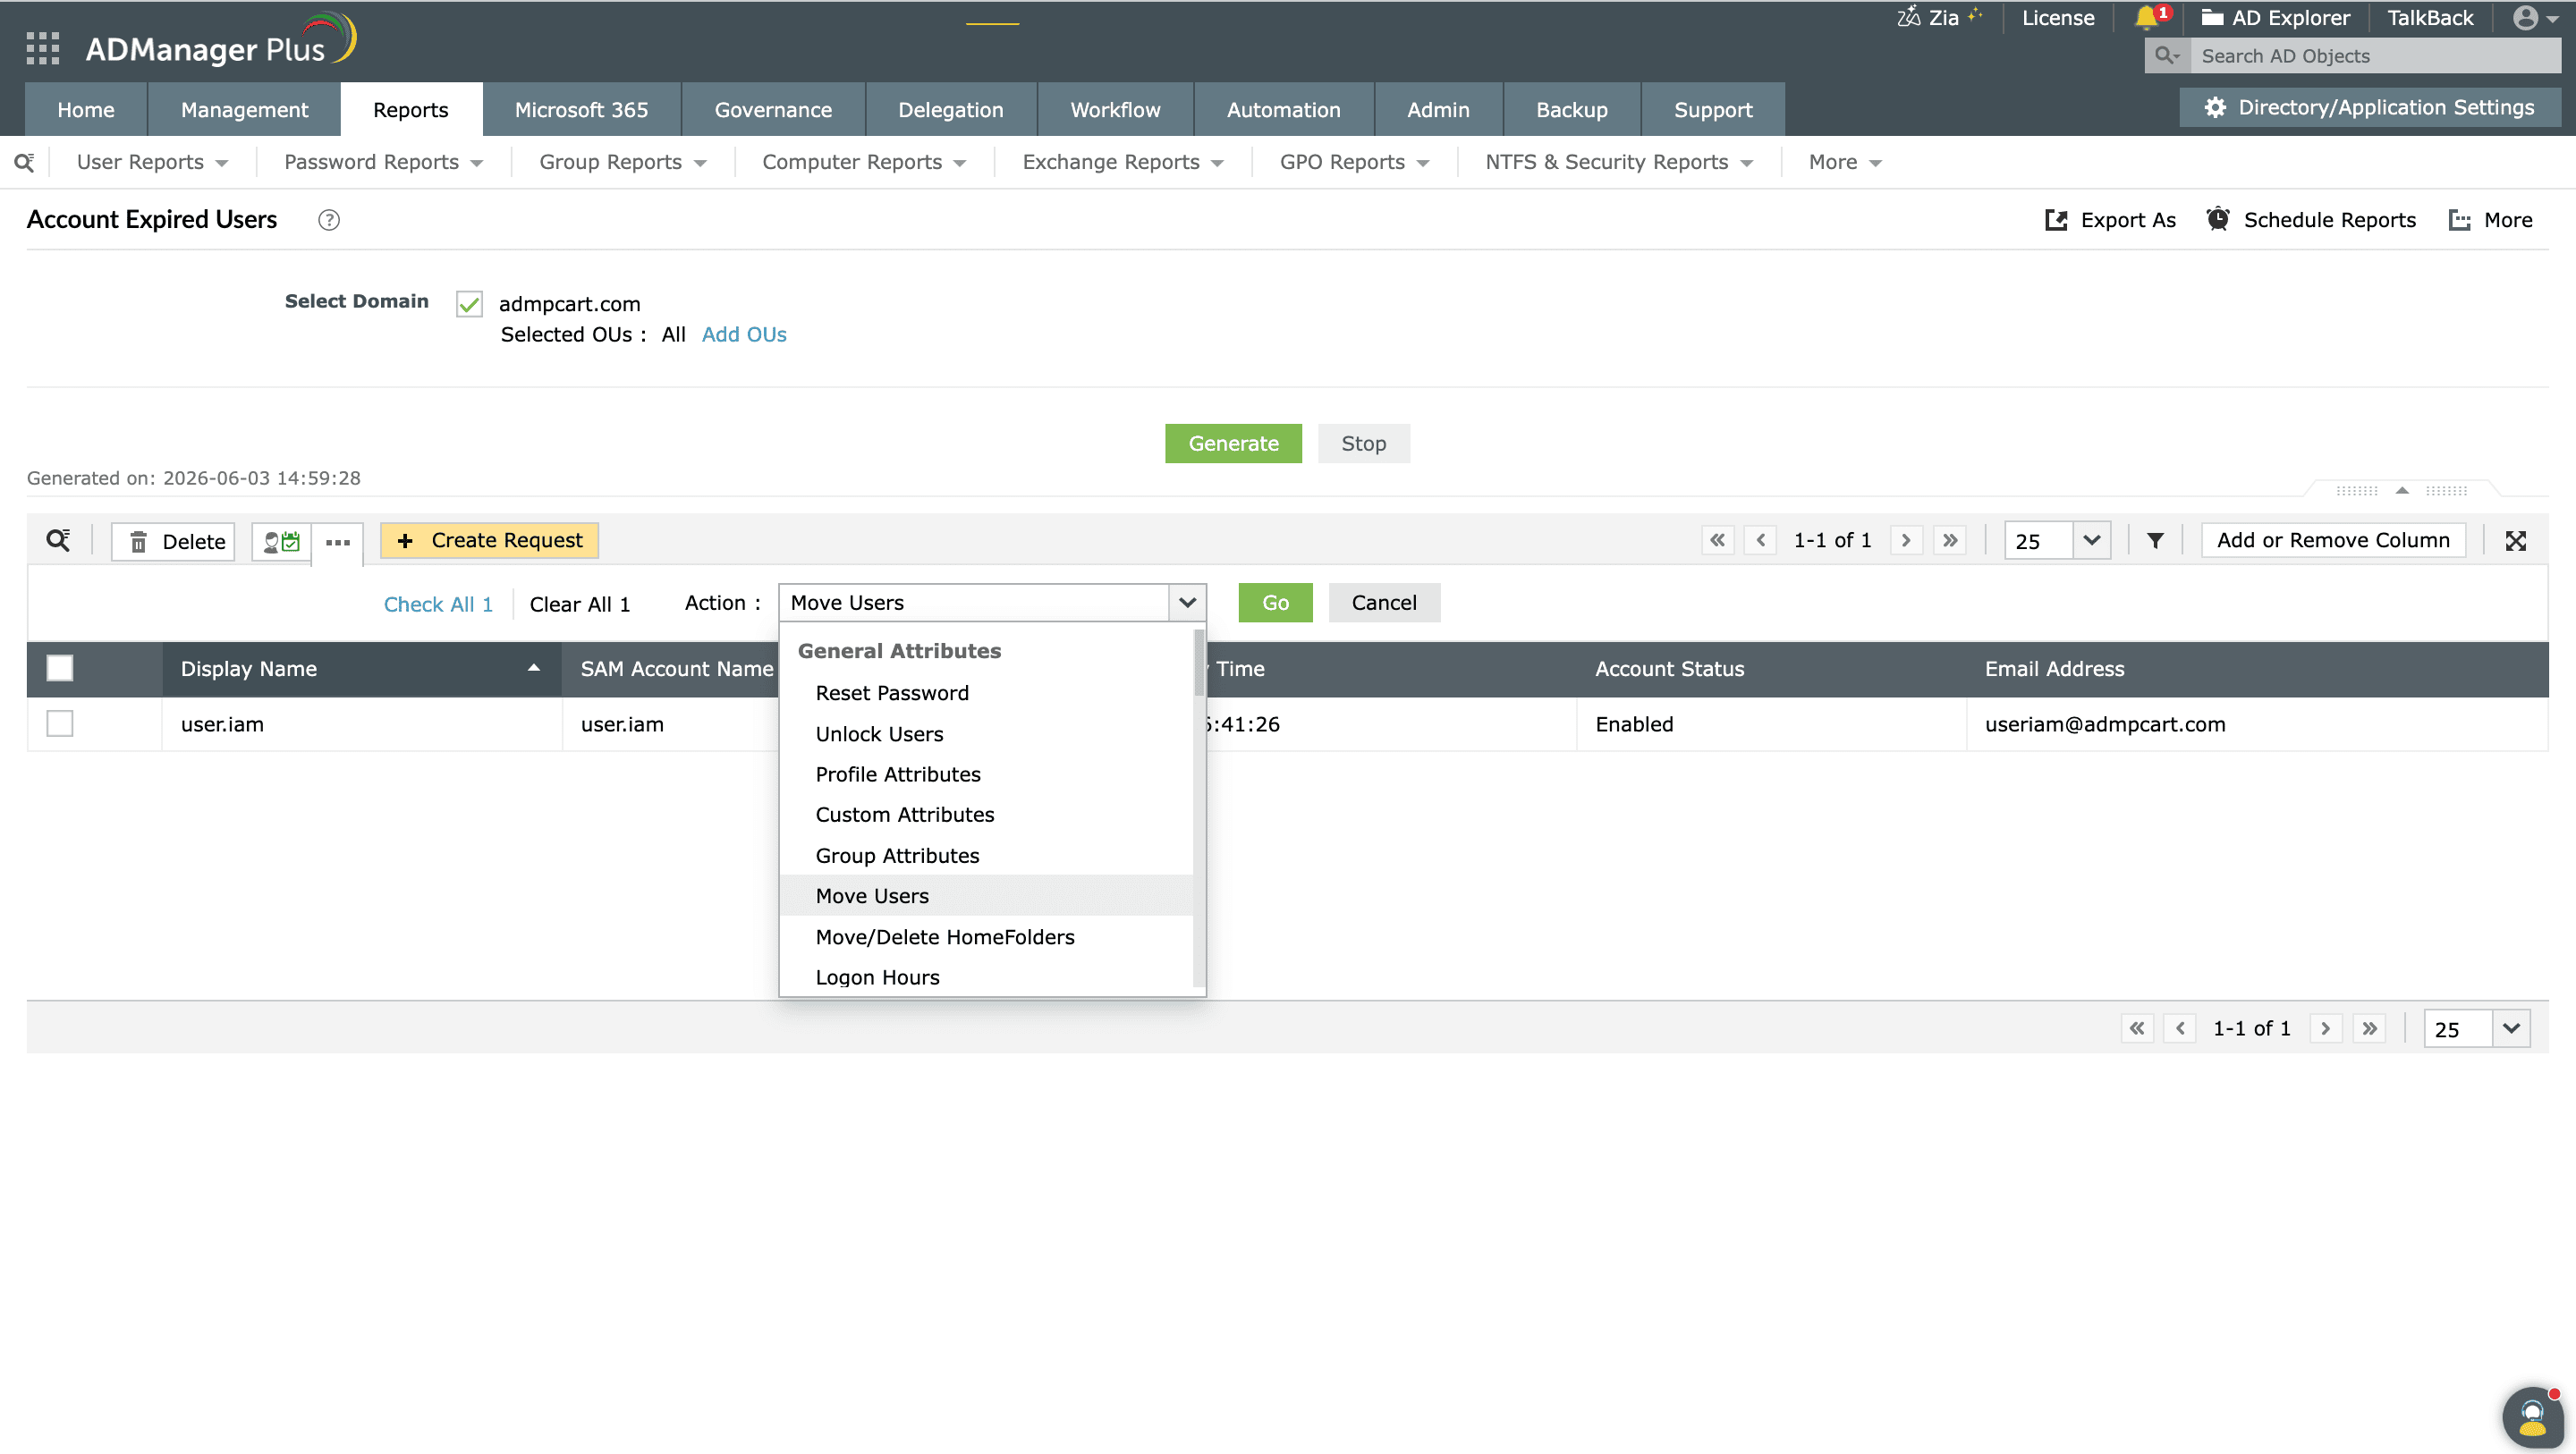Image resolution: width=2576 pixels, height=1454 pixels.
Task: Choose Reset Password from action list
Action: coord(986,693)
